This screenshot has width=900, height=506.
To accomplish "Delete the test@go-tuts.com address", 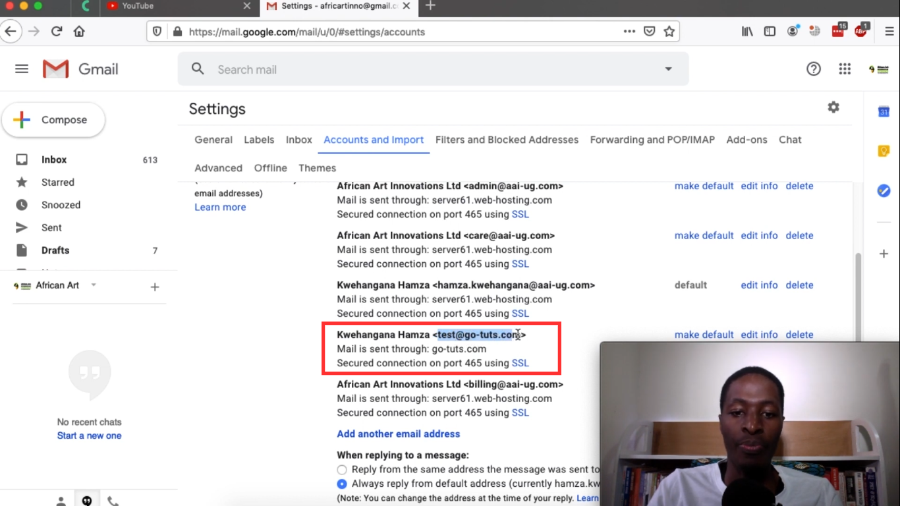I will coord(799,335).
